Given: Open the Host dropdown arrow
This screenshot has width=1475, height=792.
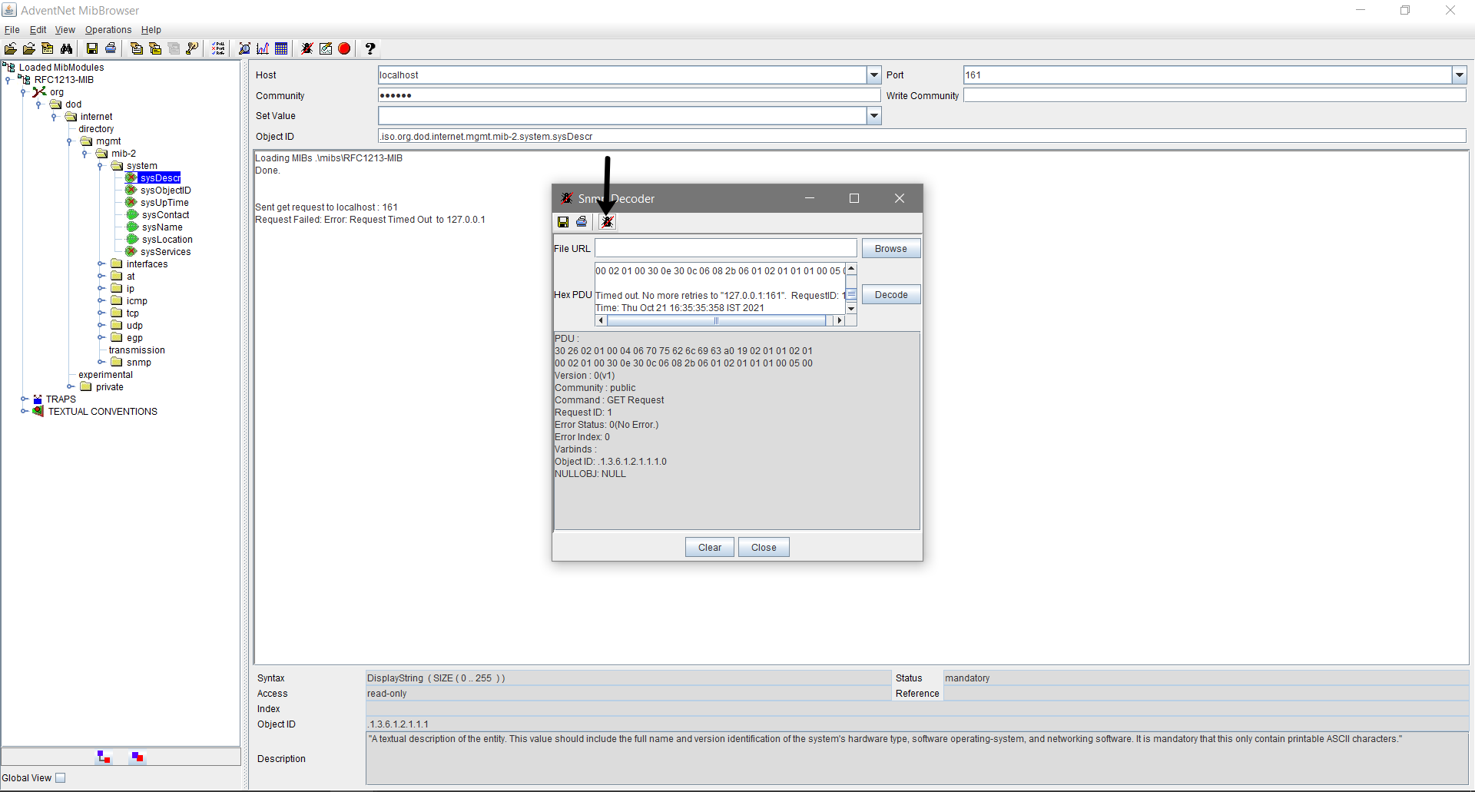Looking at the screenshot, I should (x=873, y=75).
